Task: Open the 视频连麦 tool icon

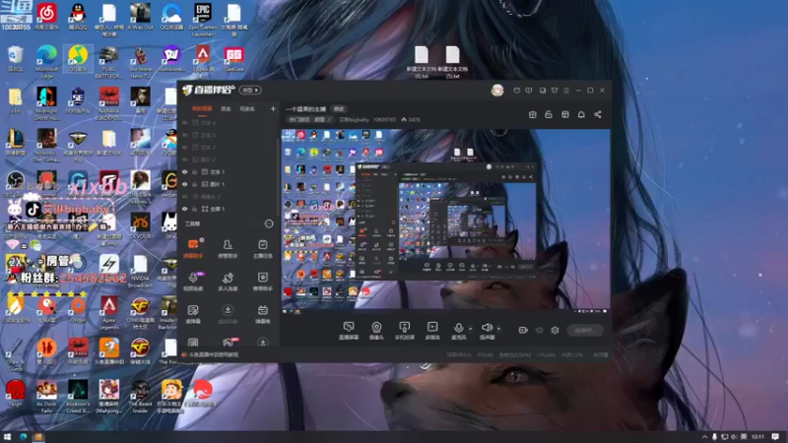Action: (193, 281)
